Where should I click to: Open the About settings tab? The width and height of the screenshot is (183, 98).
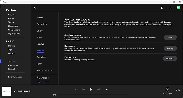point(39,64)
